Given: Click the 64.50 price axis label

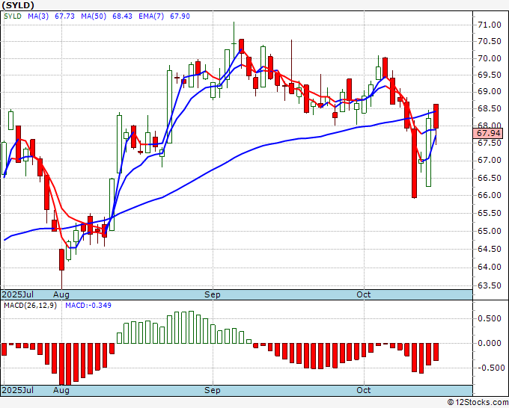Looking at the screenshot, I should point(490,249).
